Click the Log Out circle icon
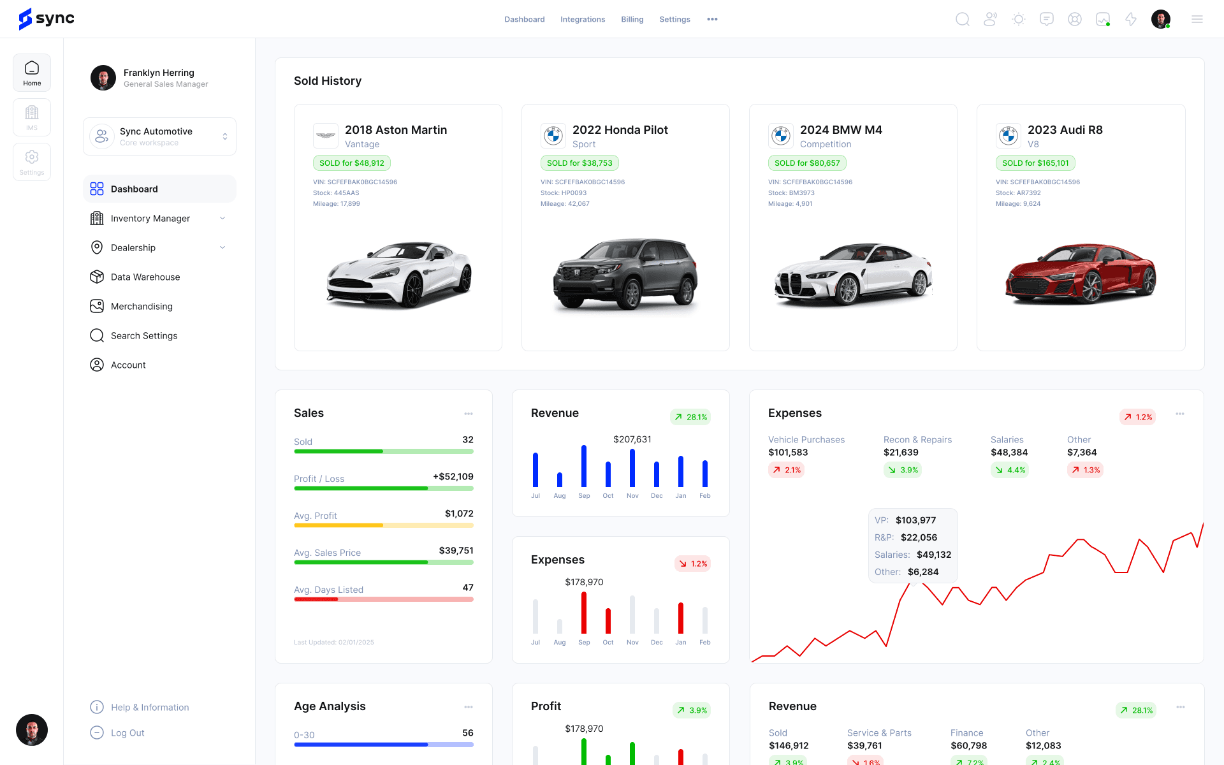Viewport: 1224px width, 765px height. pyautogui.click(x=97, y=732)
